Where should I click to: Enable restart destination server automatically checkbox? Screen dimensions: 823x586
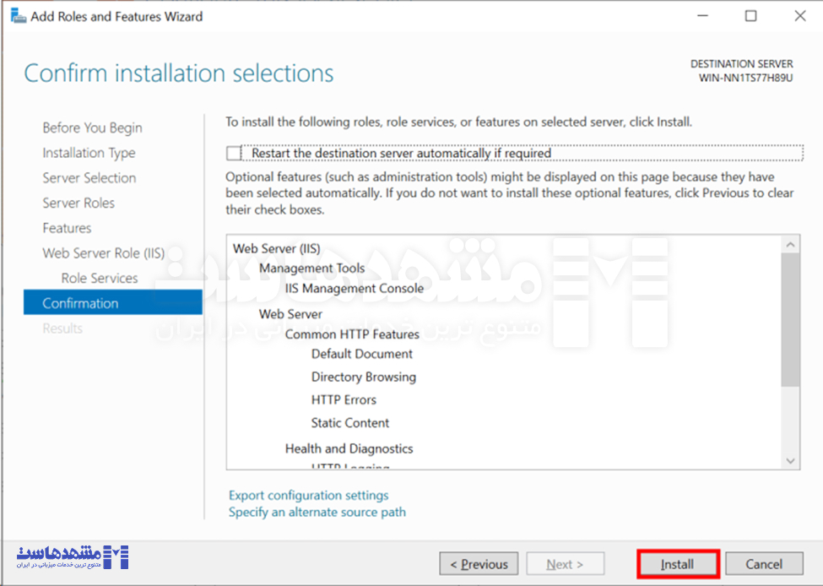(x=233, y=153)
